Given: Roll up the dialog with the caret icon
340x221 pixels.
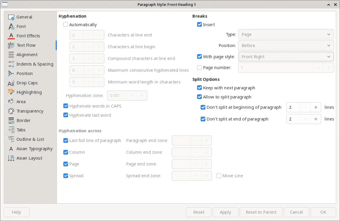Looking at the screenshot, I should point(329,4).
